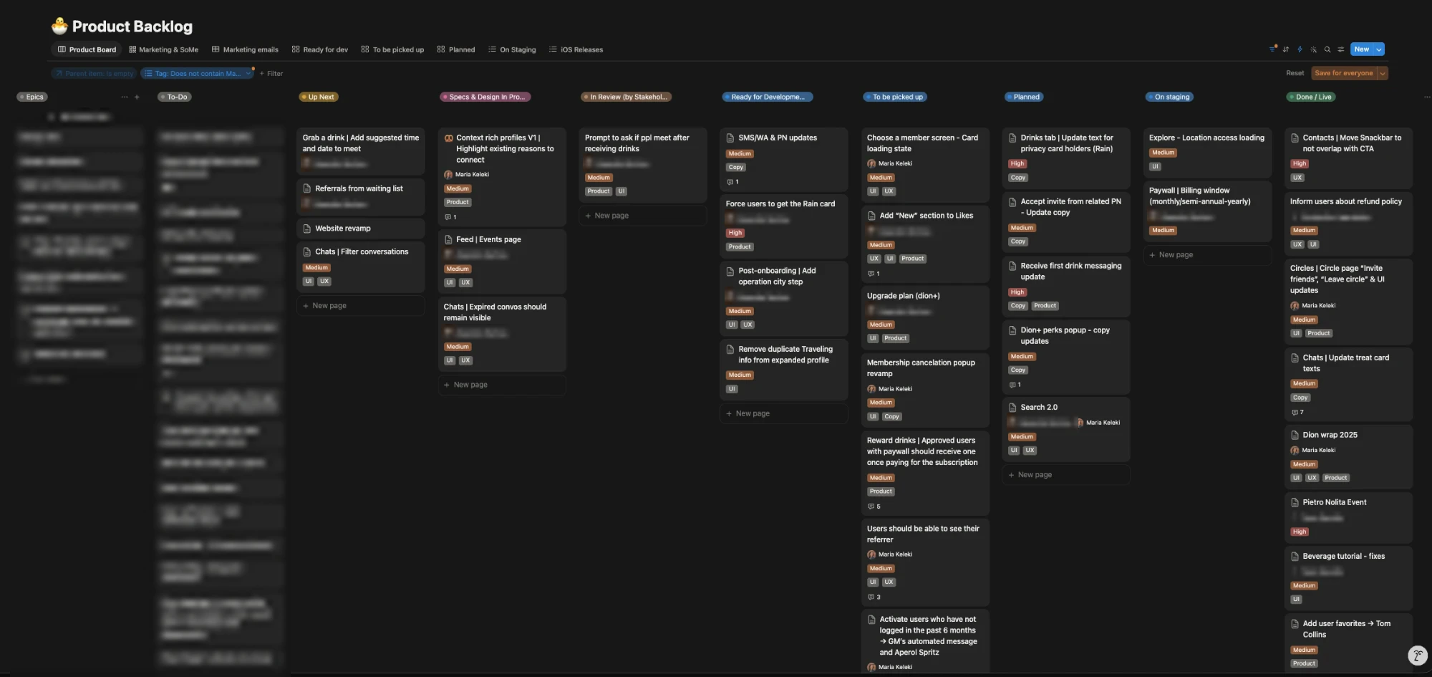Click the duck emoji icon beside Product Backlog

(59, 27)
